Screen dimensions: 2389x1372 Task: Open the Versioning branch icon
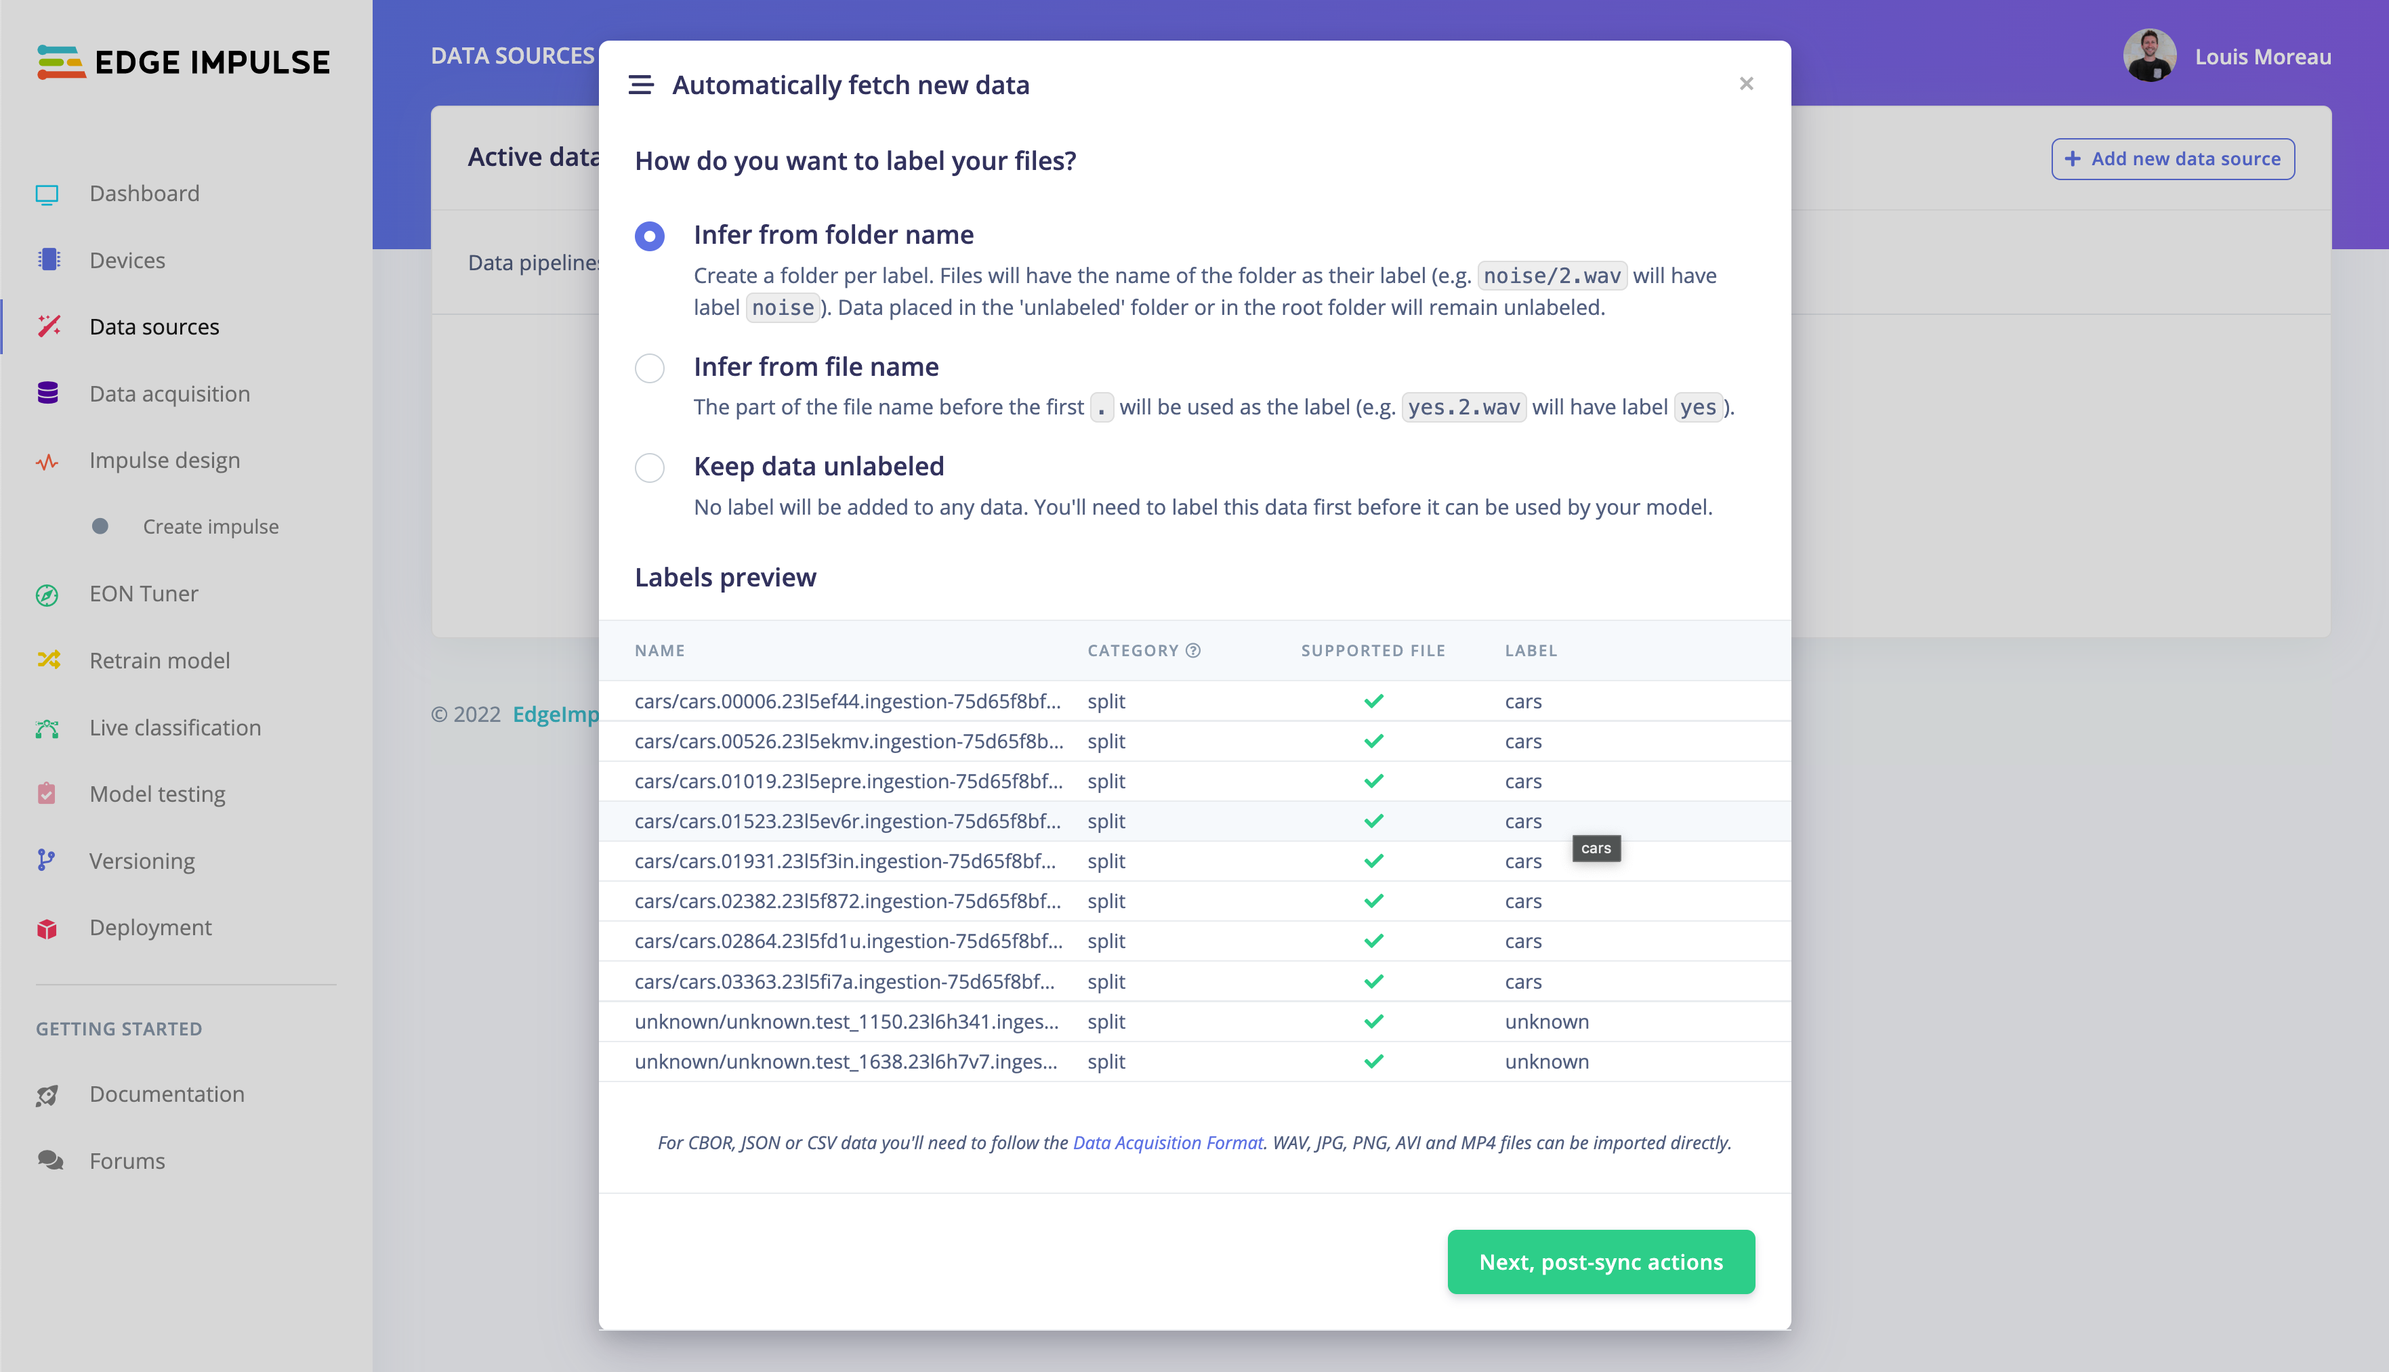tap(46, 860)
